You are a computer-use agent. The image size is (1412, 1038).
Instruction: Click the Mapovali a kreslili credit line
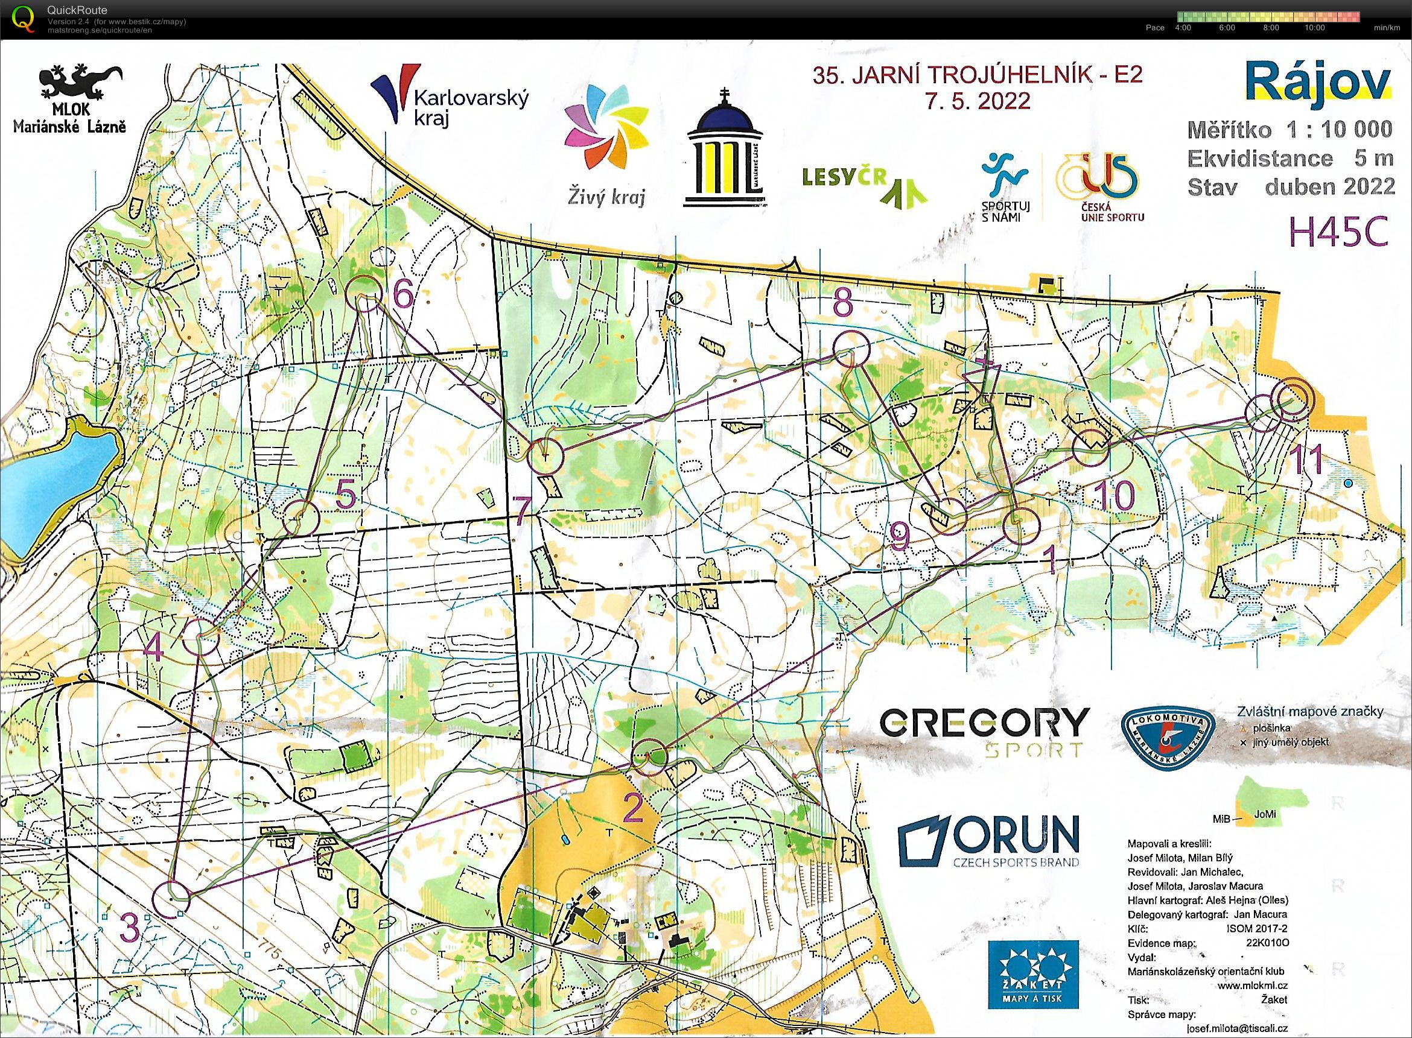[x=1169, y=844]
